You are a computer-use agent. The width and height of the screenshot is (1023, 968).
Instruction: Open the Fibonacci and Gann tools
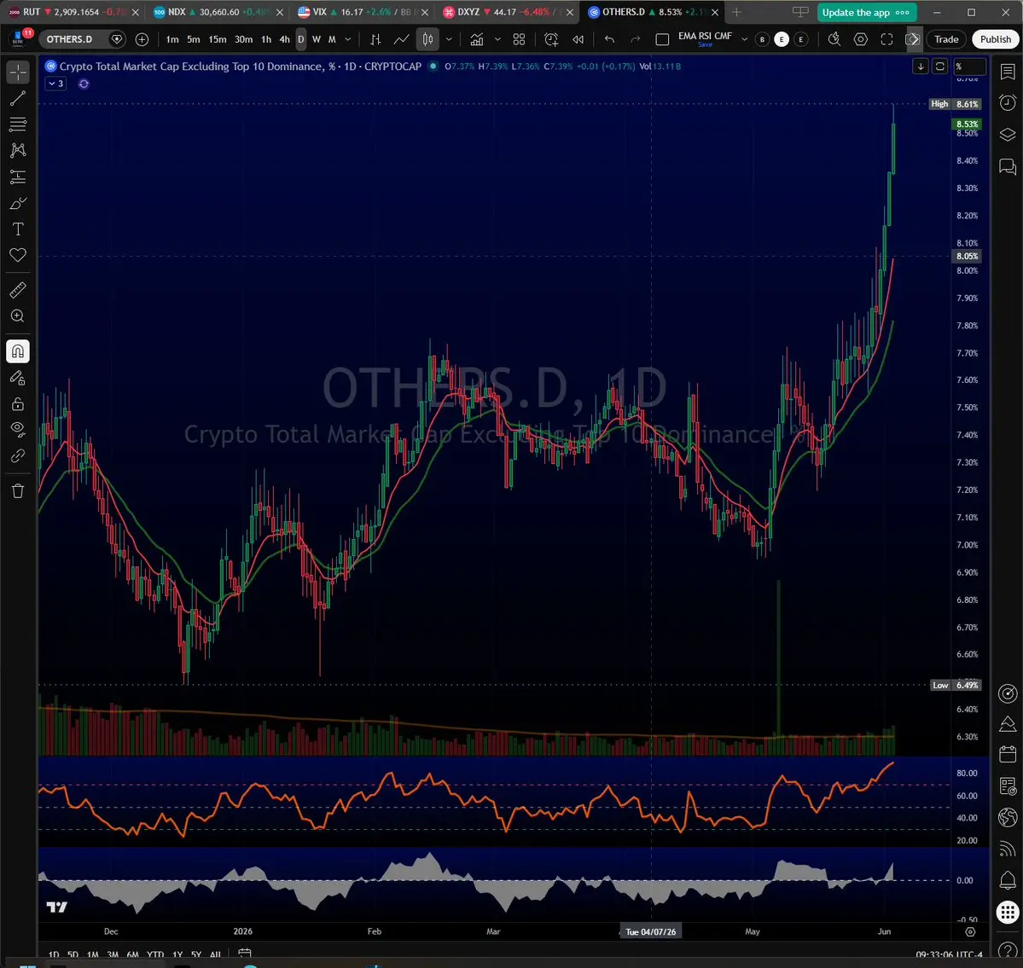[x=18, y=124]
